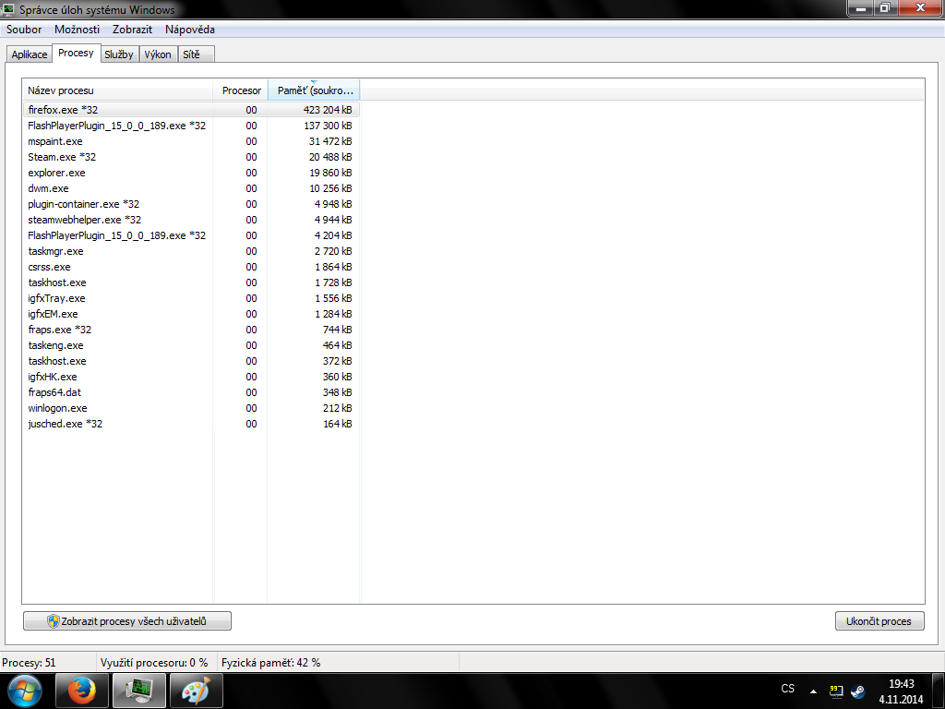Screen dimensions: 945x709
Task: Click the Show desktop button
Action: (939, 691)
